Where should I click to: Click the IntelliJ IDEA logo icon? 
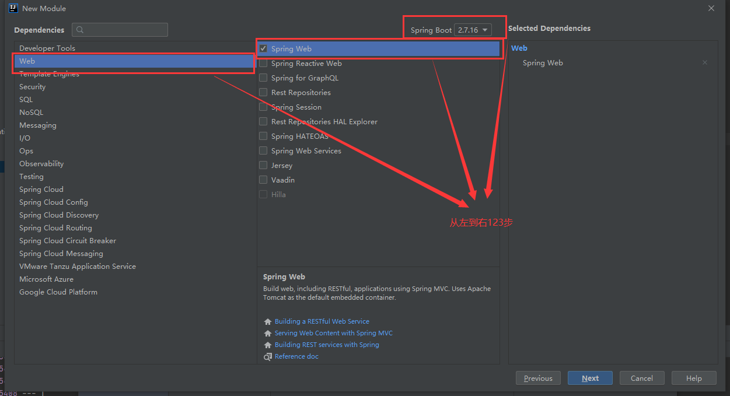[13, 9]
